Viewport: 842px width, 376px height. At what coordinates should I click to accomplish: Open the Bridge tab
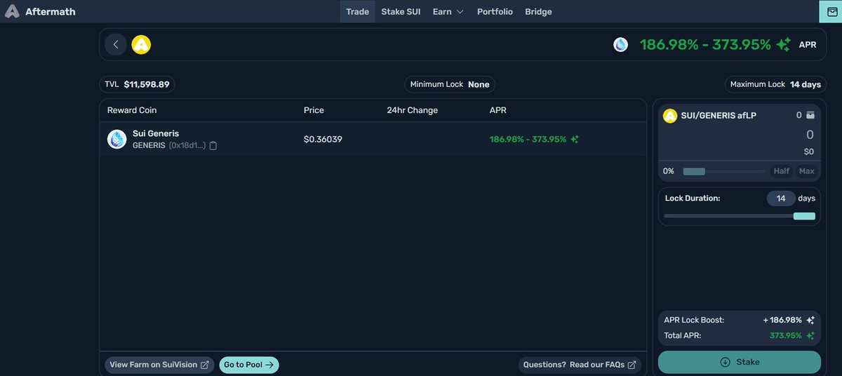coord(538,11)
